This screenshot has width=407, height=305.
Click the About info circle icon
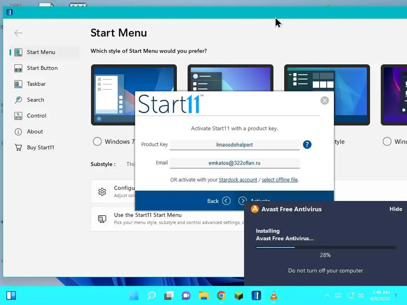tap(18, 132)
